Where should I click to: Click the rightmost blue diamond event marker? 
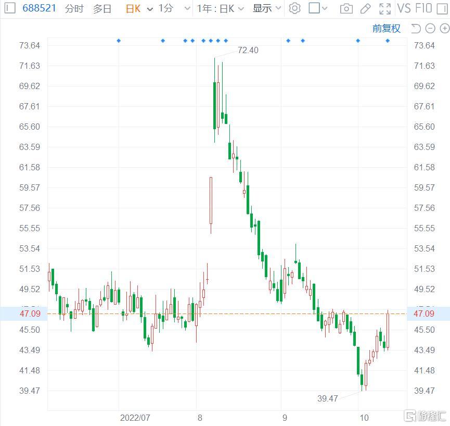click(x=388, y=41)
